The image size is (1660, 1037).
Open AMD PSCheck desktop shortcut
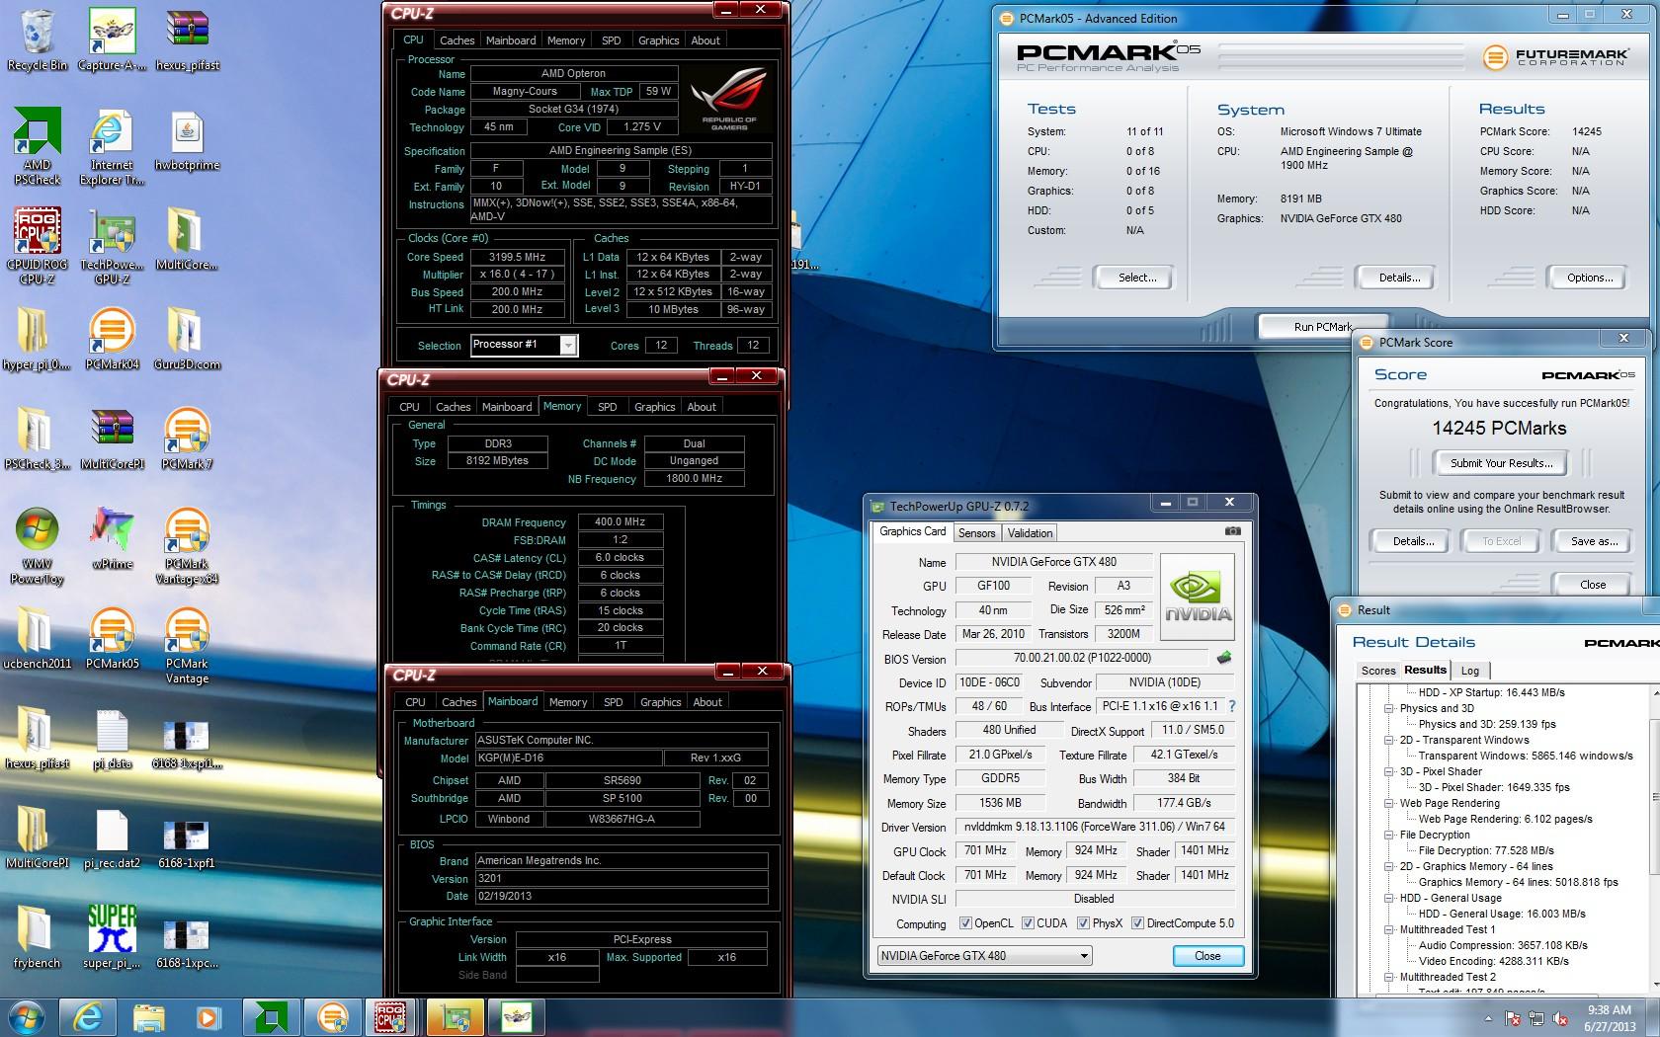37,146
